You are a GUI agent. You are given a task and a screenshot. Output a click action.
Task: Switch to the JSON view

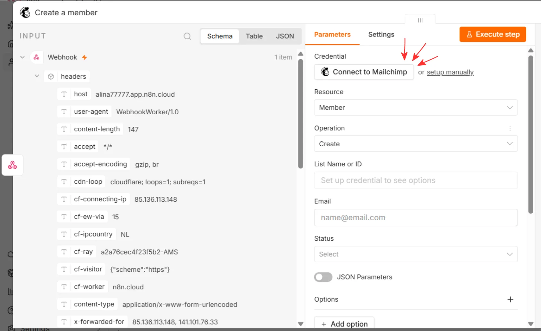285,36
